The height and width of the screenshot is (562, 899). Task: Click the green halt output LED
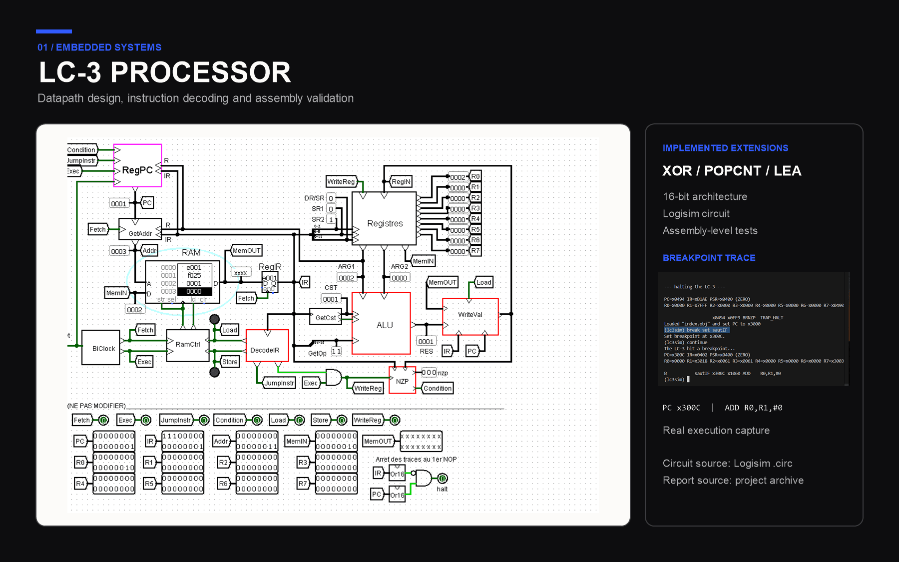[x=443, y=479]
